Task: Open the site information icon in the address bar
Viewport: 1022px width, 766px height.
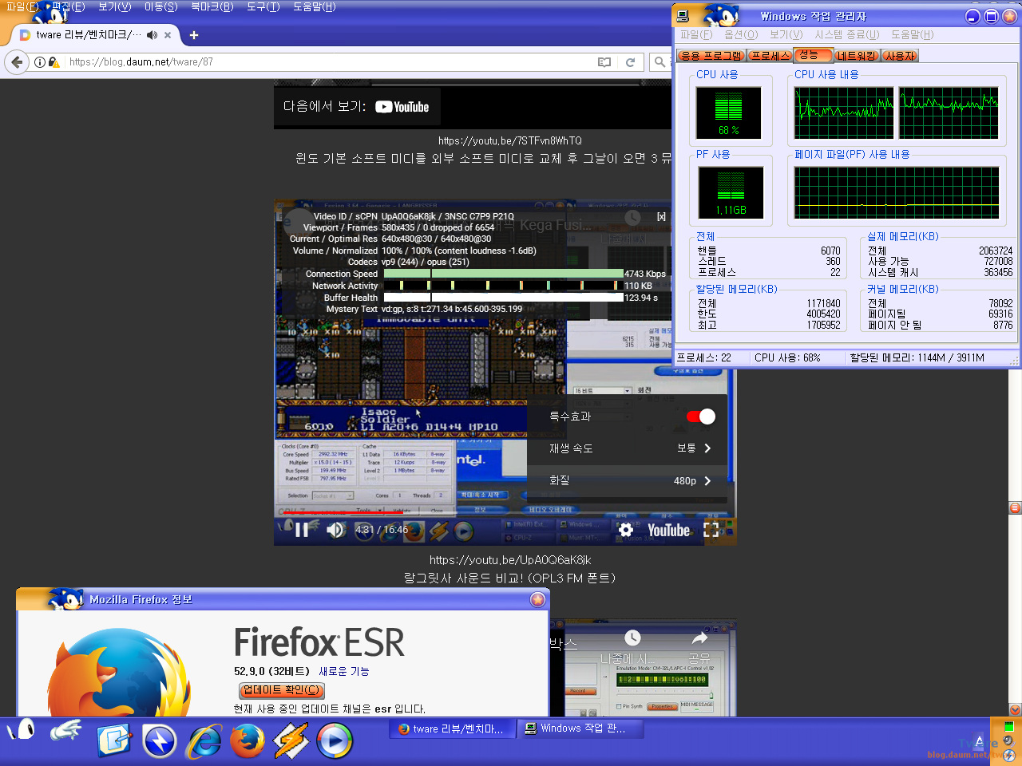Action: [x=40, y=62]
